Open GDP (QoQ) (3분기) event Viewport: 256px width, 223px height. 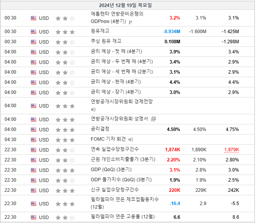[111, 170]
